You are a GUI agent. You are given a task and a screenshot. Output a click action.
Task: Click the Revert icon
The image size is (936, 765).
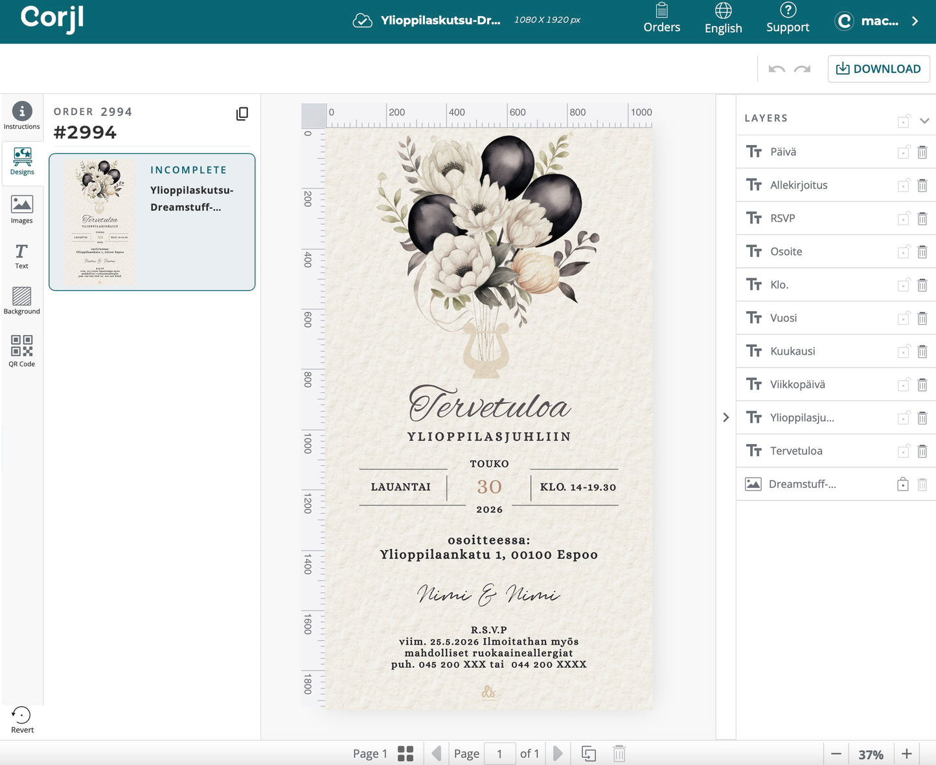point(21,715)
